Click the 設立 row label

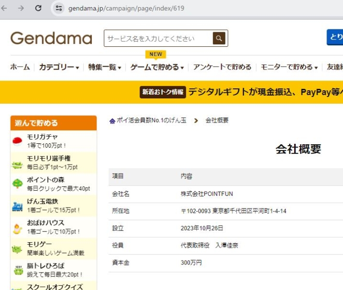point(118,228)
